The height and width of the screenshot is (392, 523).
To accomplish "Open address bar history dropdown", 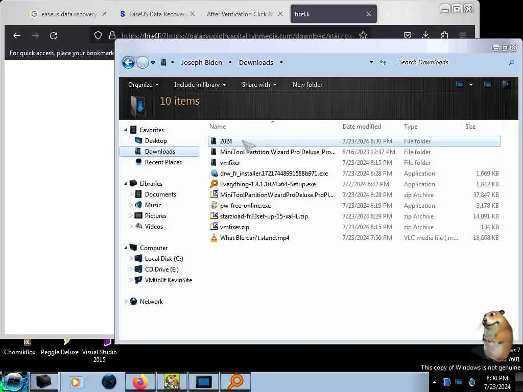I will (371, 62).
